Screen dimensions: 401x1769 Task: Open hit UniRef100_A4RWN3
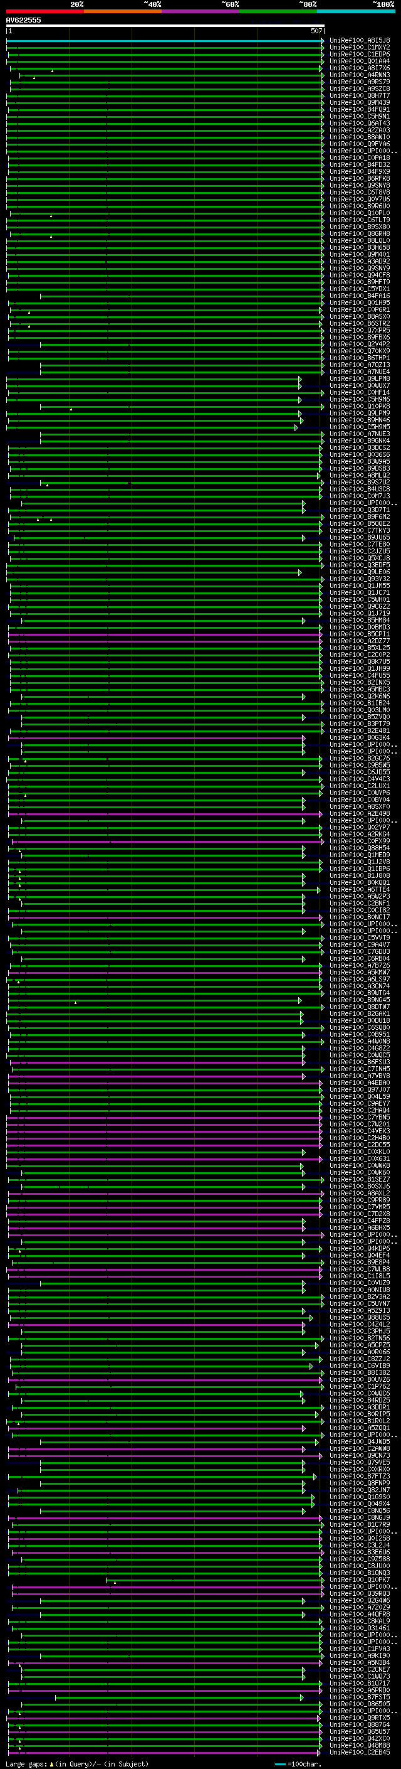pyautogui.click(x=359, y=75)
